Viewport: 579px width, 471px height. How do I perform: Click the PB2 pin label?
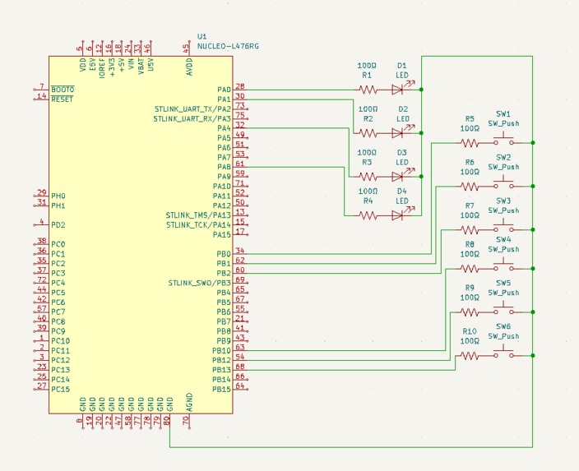pos(224,273)
